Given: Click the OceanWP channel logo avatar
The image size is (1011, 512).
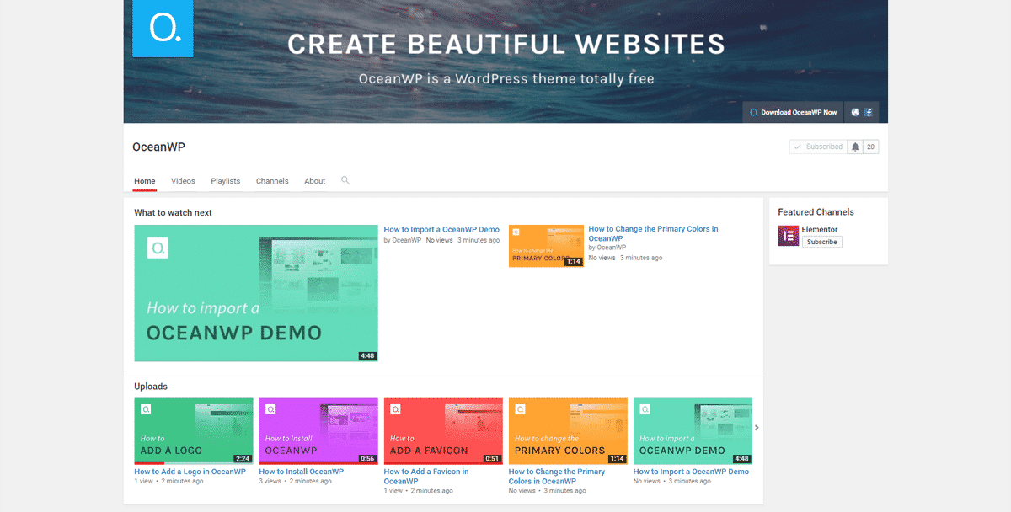Looking at the screenshot, I should pos(164,28).
